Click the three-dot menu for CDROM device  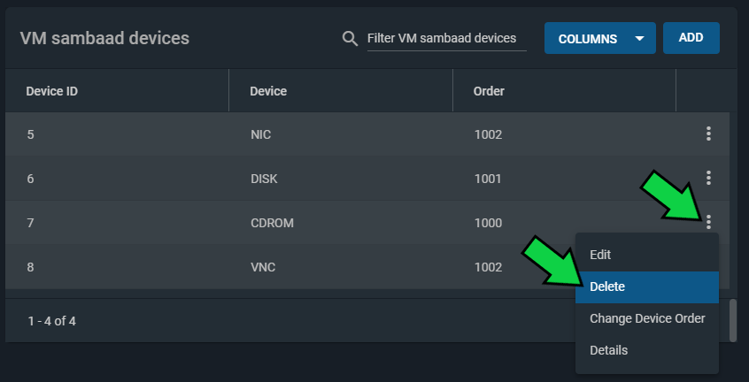(x=708, y=222)
